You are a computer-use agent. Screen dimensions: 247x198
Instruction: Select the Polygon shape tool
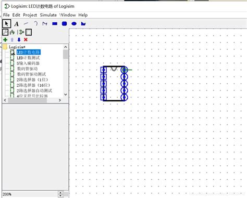click(83, 23)
